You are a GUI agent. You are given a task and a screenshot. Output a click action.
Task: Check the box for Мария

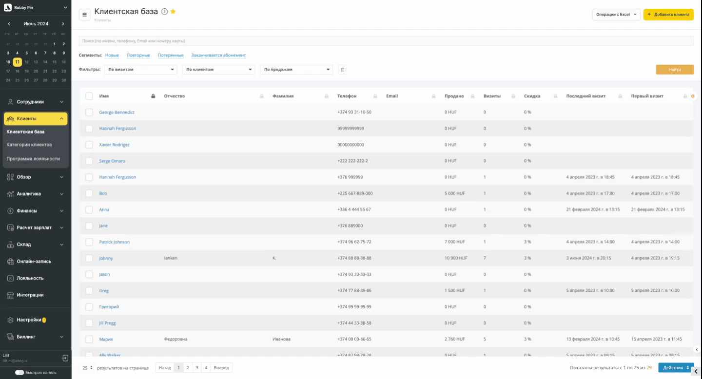coord(89,339)
